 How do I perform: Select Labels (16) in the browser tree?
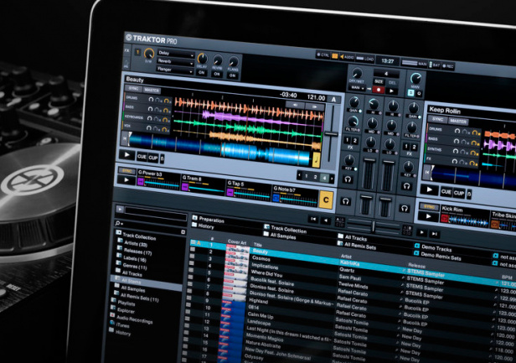pos(135,259)
